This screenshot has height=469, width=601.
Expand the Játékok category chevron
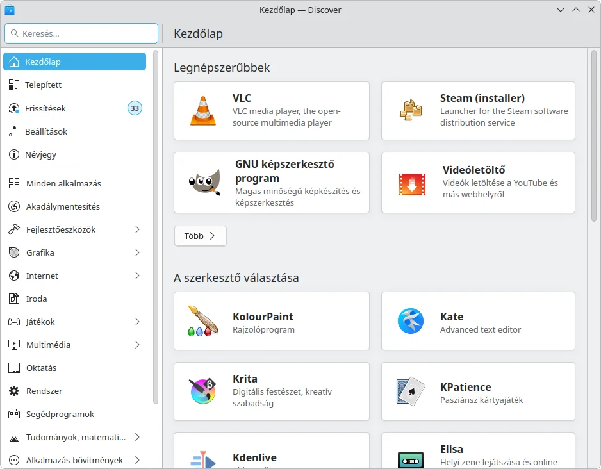137,322
